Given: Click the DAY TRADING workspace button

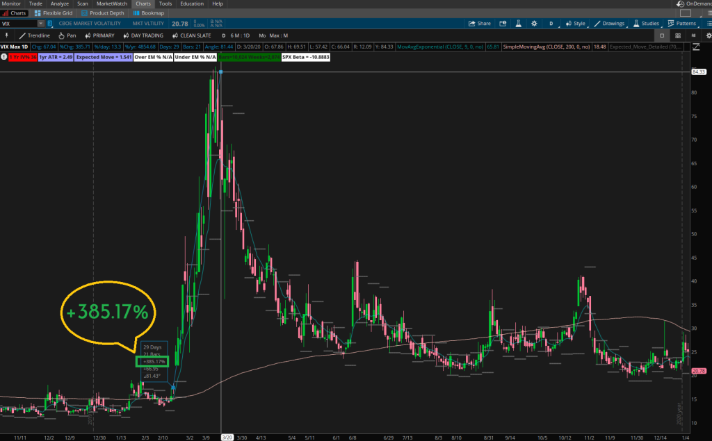Looking at the screenshot, I should point(143,35).
